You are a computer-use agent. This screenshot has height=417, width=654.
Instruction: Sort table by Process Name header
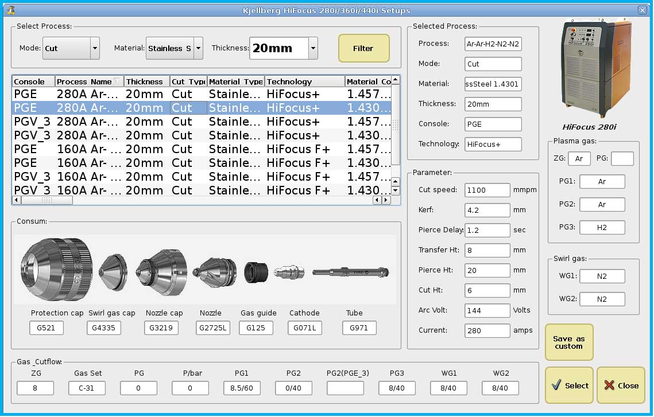coord(89,81)
